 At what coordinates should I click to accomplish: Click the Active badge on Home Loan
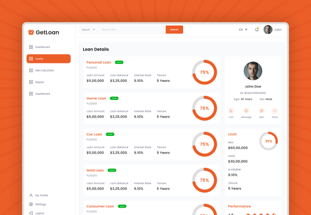pyautogui.click(x=114, y=98)
